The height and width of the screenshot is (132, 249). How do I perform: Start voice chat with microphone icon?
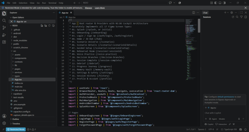(239, 119)
